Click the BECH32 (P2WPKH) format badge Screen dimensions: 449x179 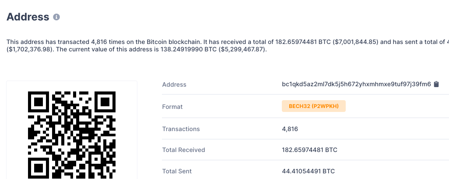pyautogui.click(x=313, y=106)
